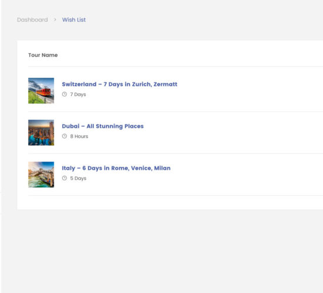Click the clock icon beside 5 Days

click(65, 178)
